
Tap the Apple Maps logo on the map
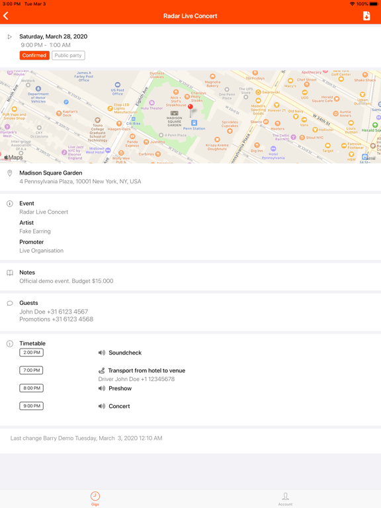point(13,157)
